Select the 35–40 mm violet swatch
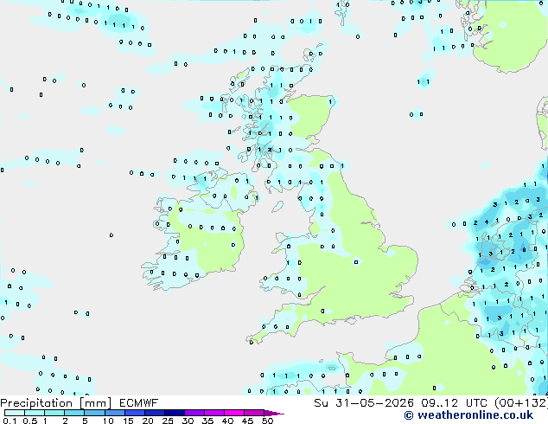The image size is (548, 424). coord(214,413)
